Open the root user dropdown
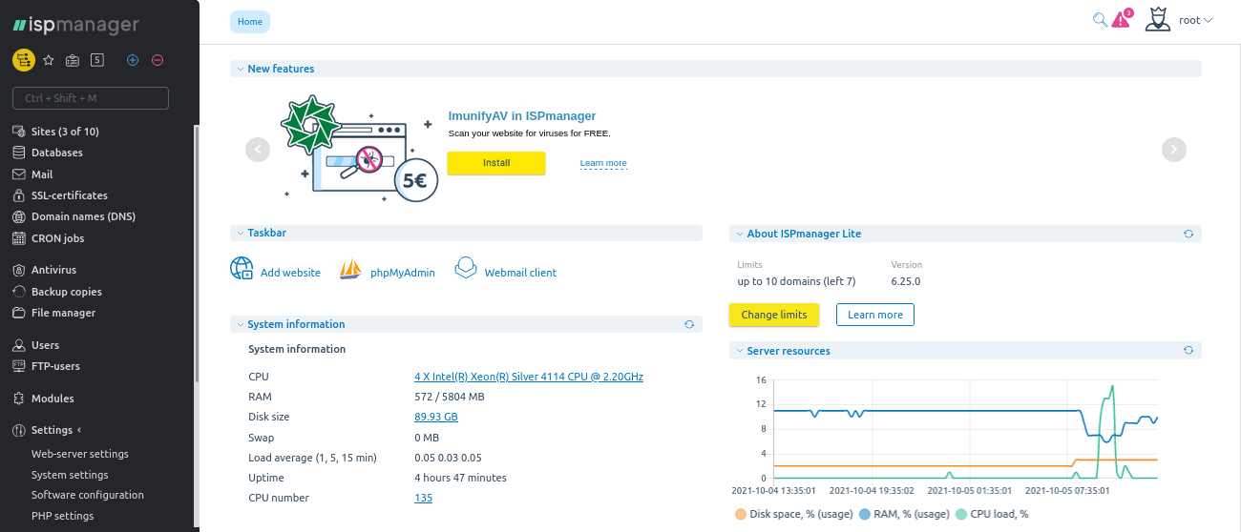Viewport: 1241px width, 532px height. tap(1195, 20)
